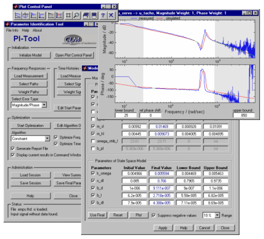Image resolution: width=264 pixels, height=239 pixels.
Task: Select the Bode plot icon in Plot Control Panel
Action: (x=17, y=15)
